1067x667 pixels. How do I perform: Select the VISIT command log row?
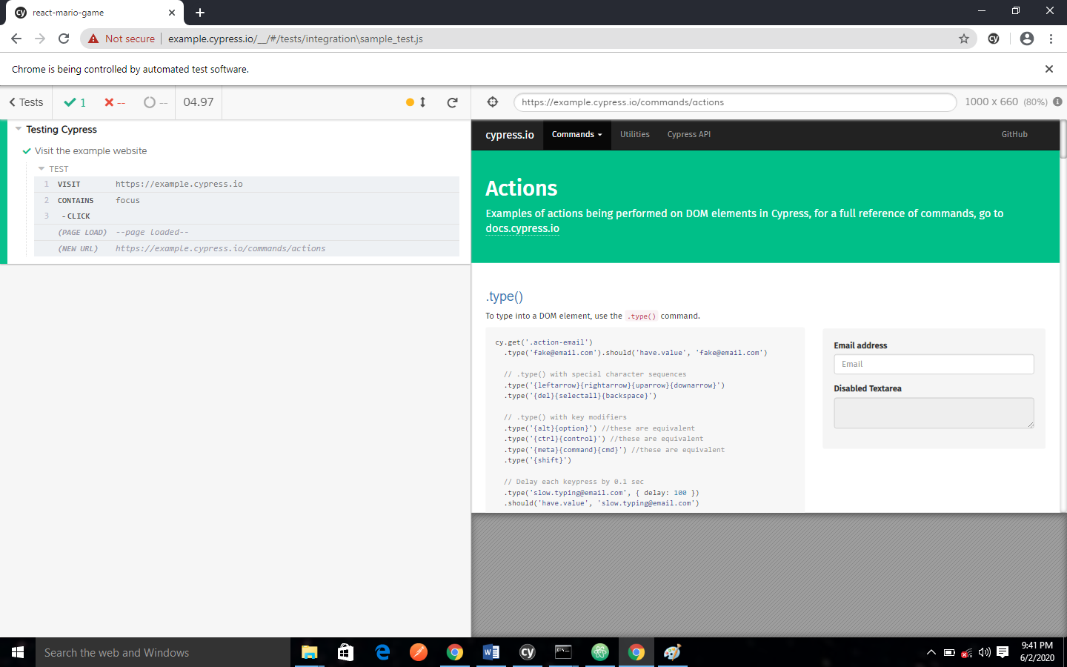(247, 184)
